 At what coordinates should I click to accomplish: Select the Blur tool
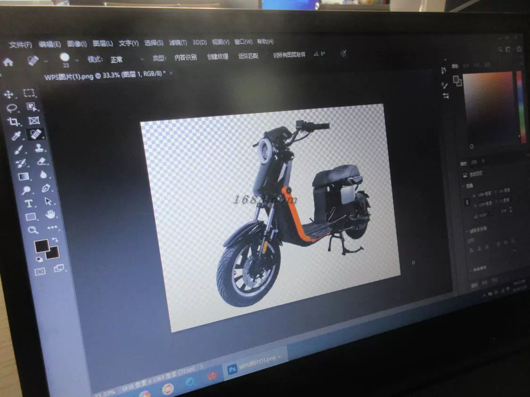43,175
